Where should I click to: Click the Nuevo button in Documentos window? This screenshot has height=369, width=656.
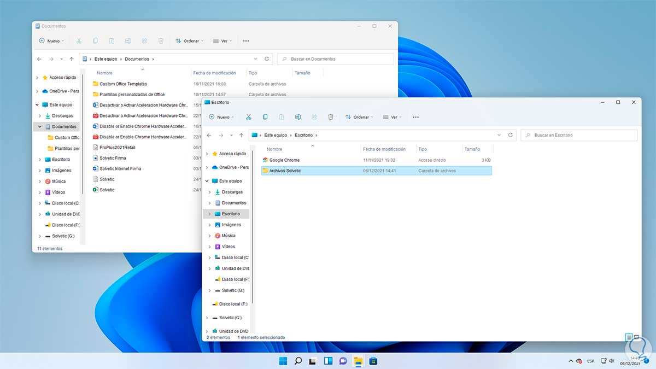(x=51, y=41)
